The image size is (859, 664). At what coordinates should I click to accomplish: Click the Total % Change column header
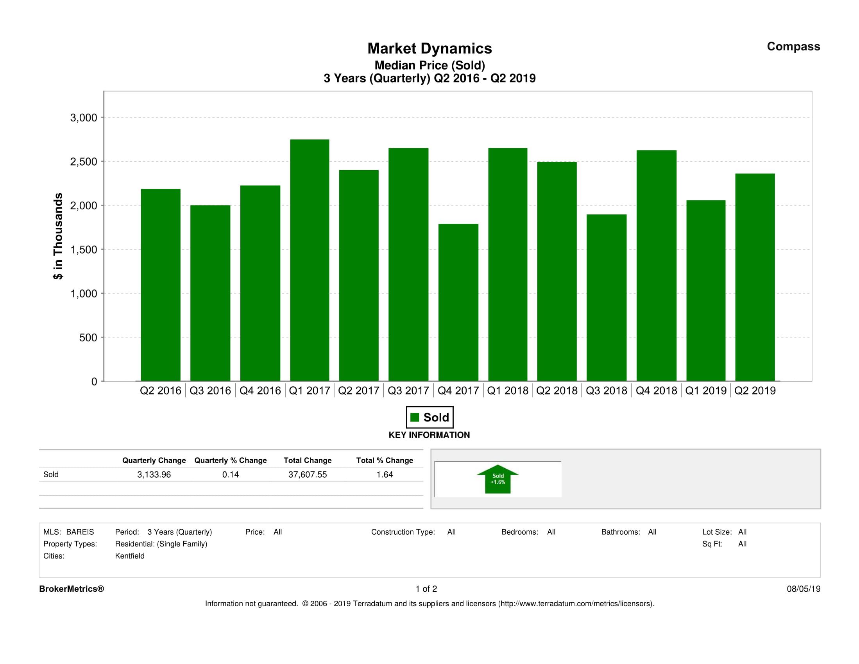pyautogui.click(x=384, y=461)
